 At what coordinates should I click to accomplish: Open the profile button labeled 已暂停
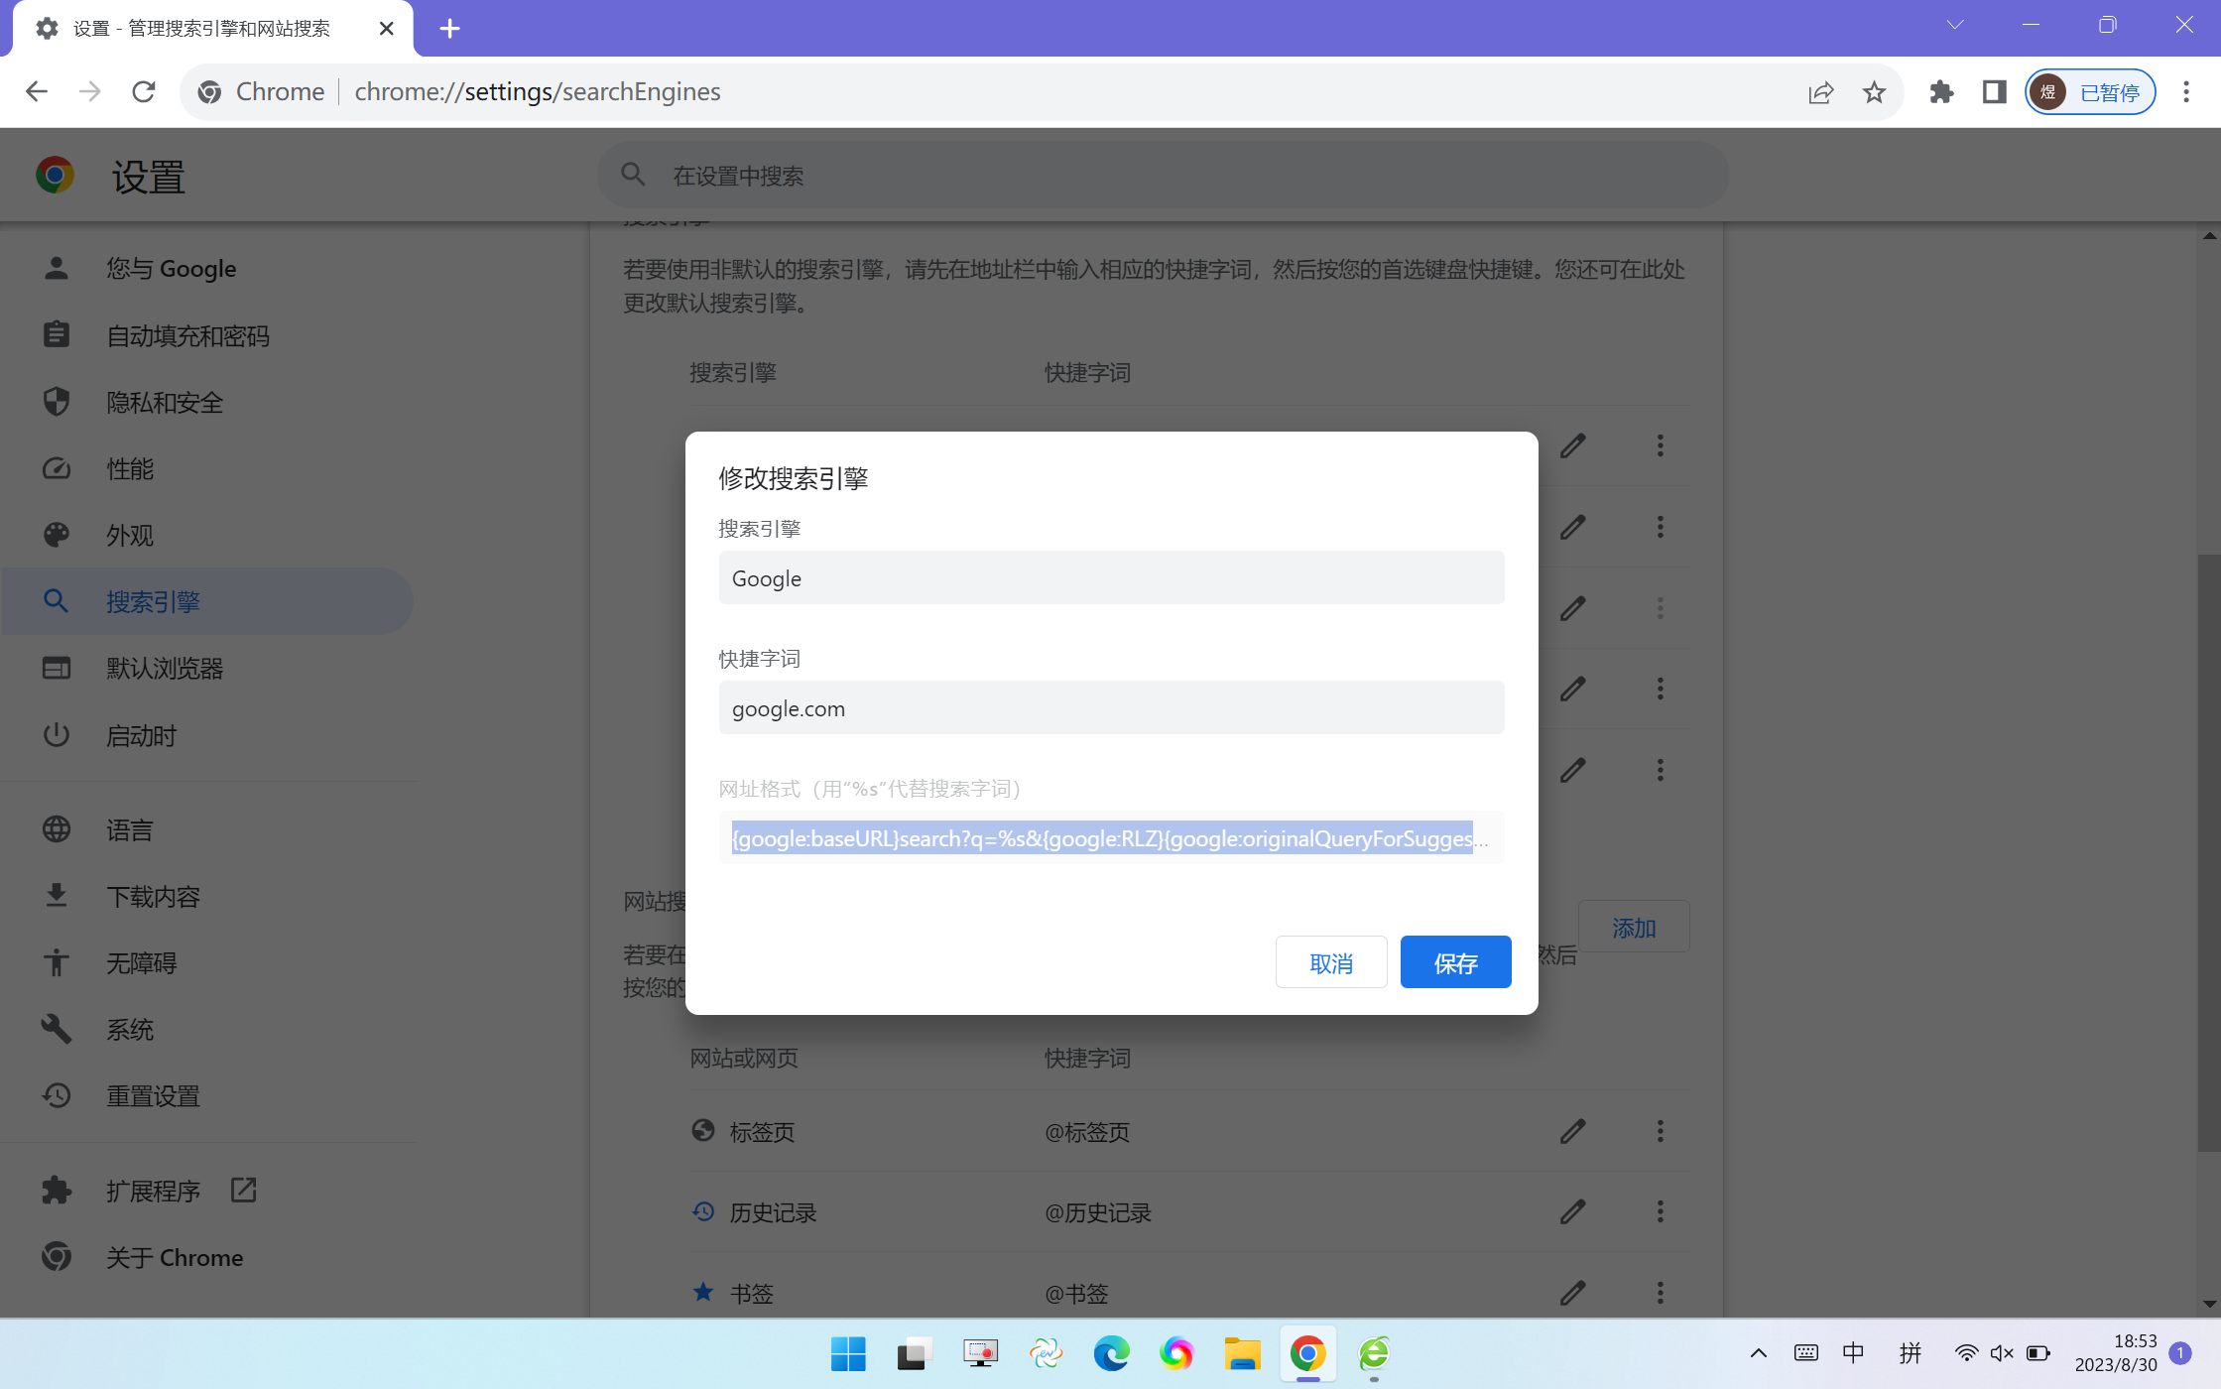2090,92
